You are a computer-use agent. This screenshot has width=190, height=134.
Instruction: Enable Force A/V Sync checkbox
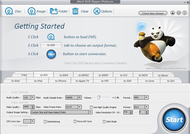(x=75, y=121)
